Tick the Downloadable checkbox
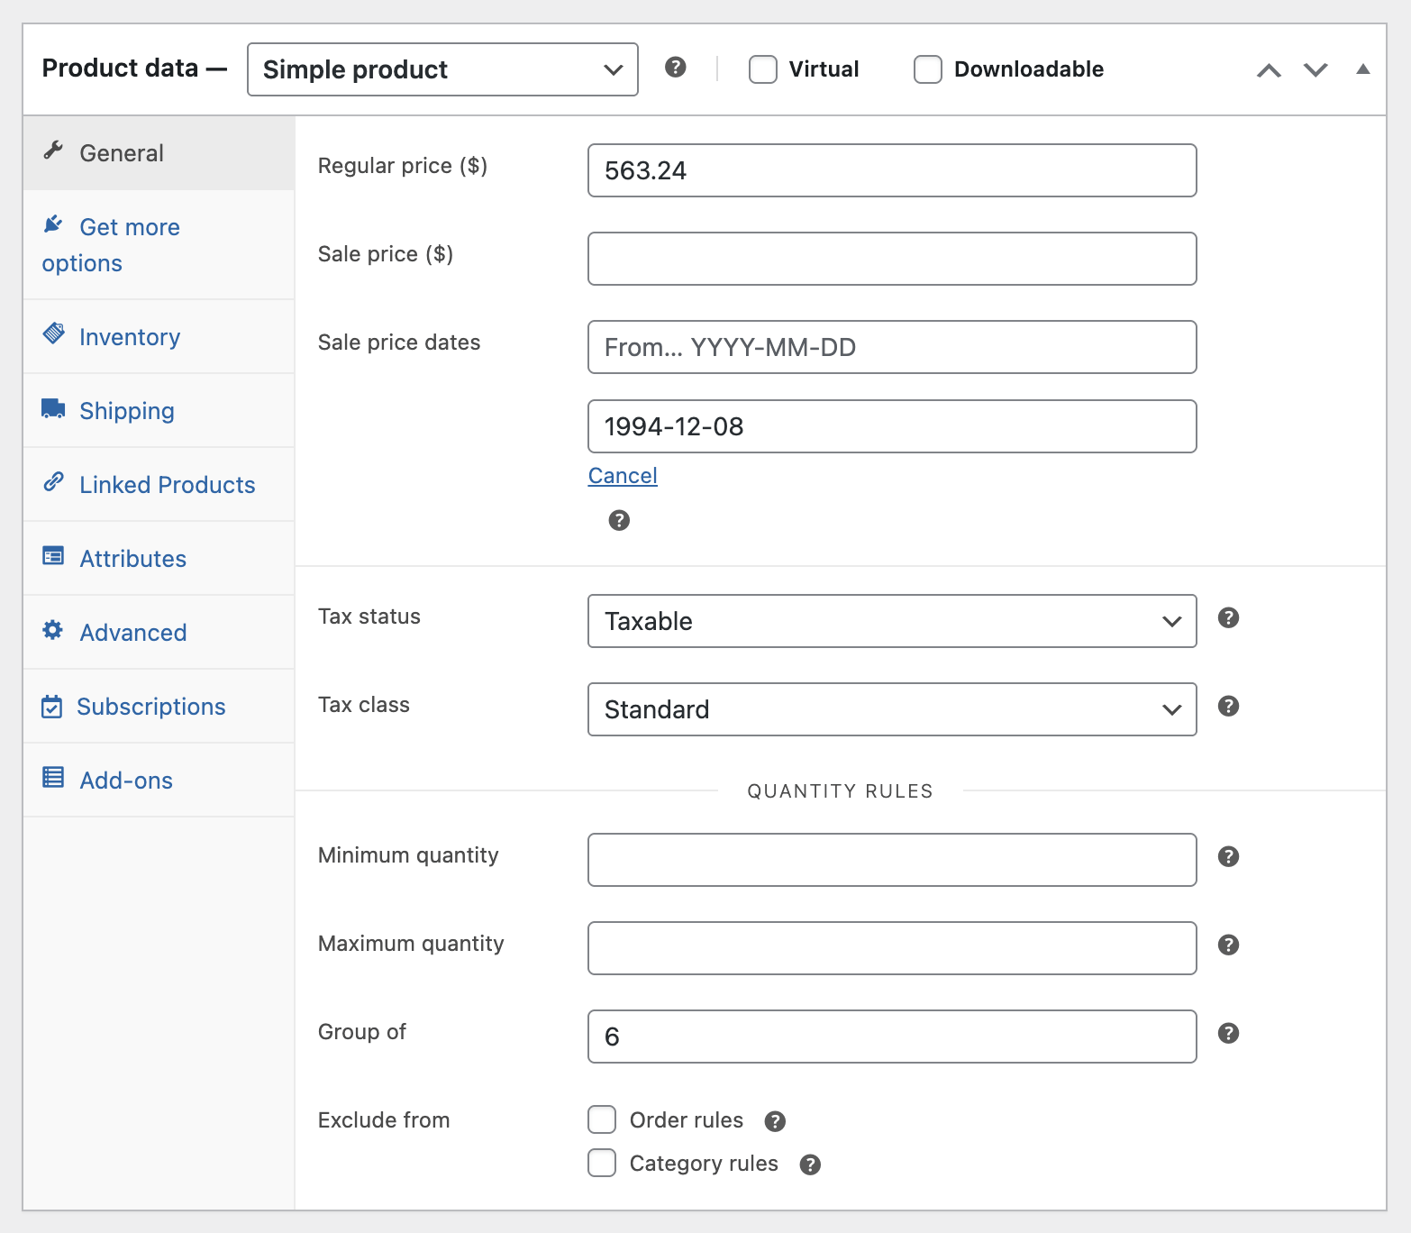The width and height of the screenshot is (1411, 1233). coord(928,69)
